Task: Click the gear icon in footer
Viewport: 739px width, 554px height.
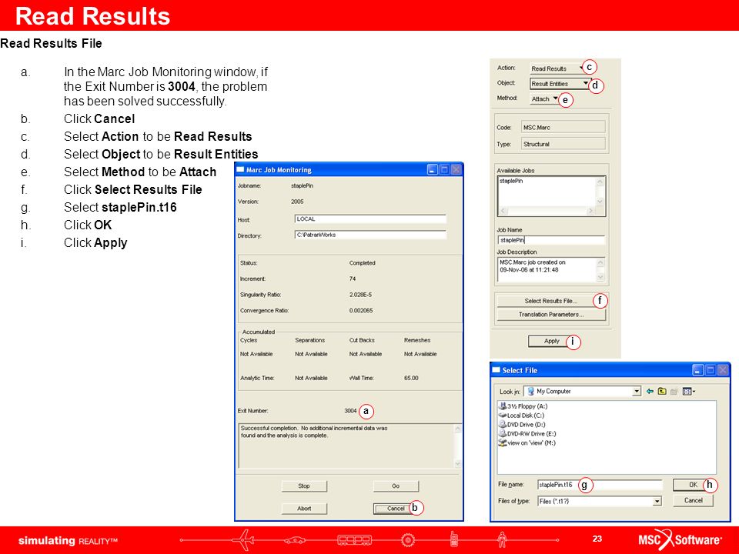Action: click(x=408, y=540)
